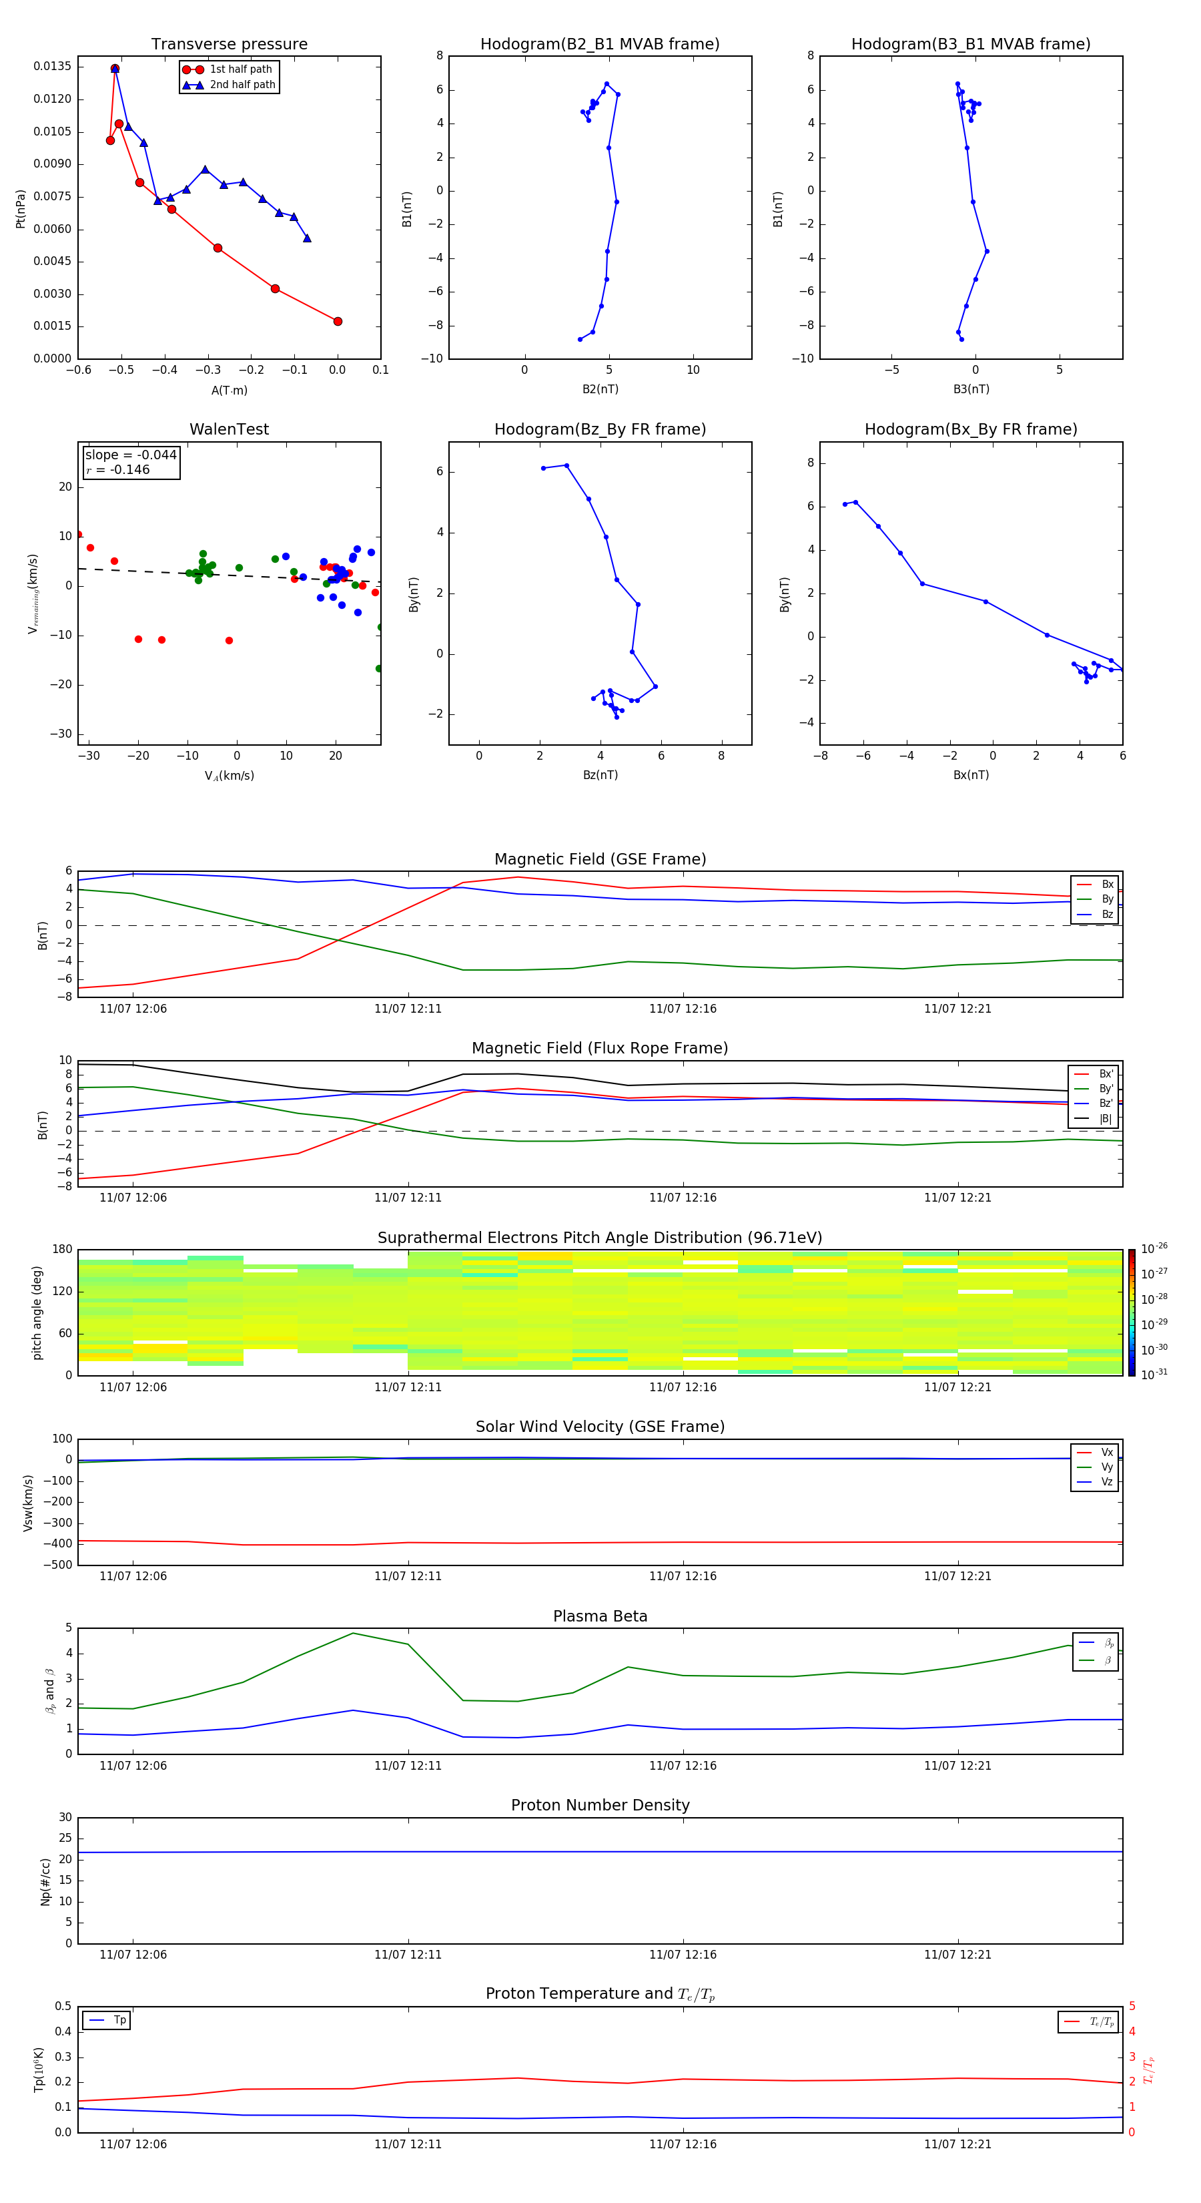
Task: Click the Suprathermal Electrons Pitch Angle Distribution title
Action: point(600,1238)
